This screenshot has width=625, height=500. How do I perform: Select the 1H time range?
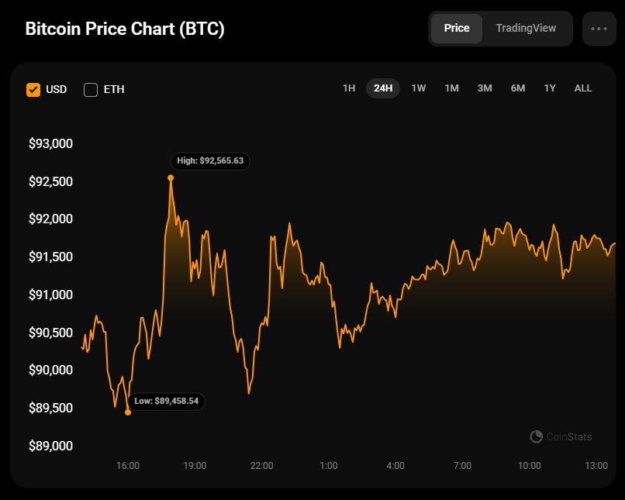(x=349, y=88)
